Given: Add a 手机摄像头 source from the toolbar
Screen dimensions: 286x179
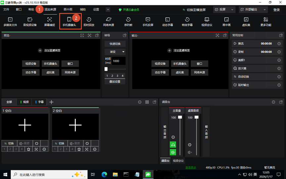Looking at the screenshot, I should click(x=69, y=22).
